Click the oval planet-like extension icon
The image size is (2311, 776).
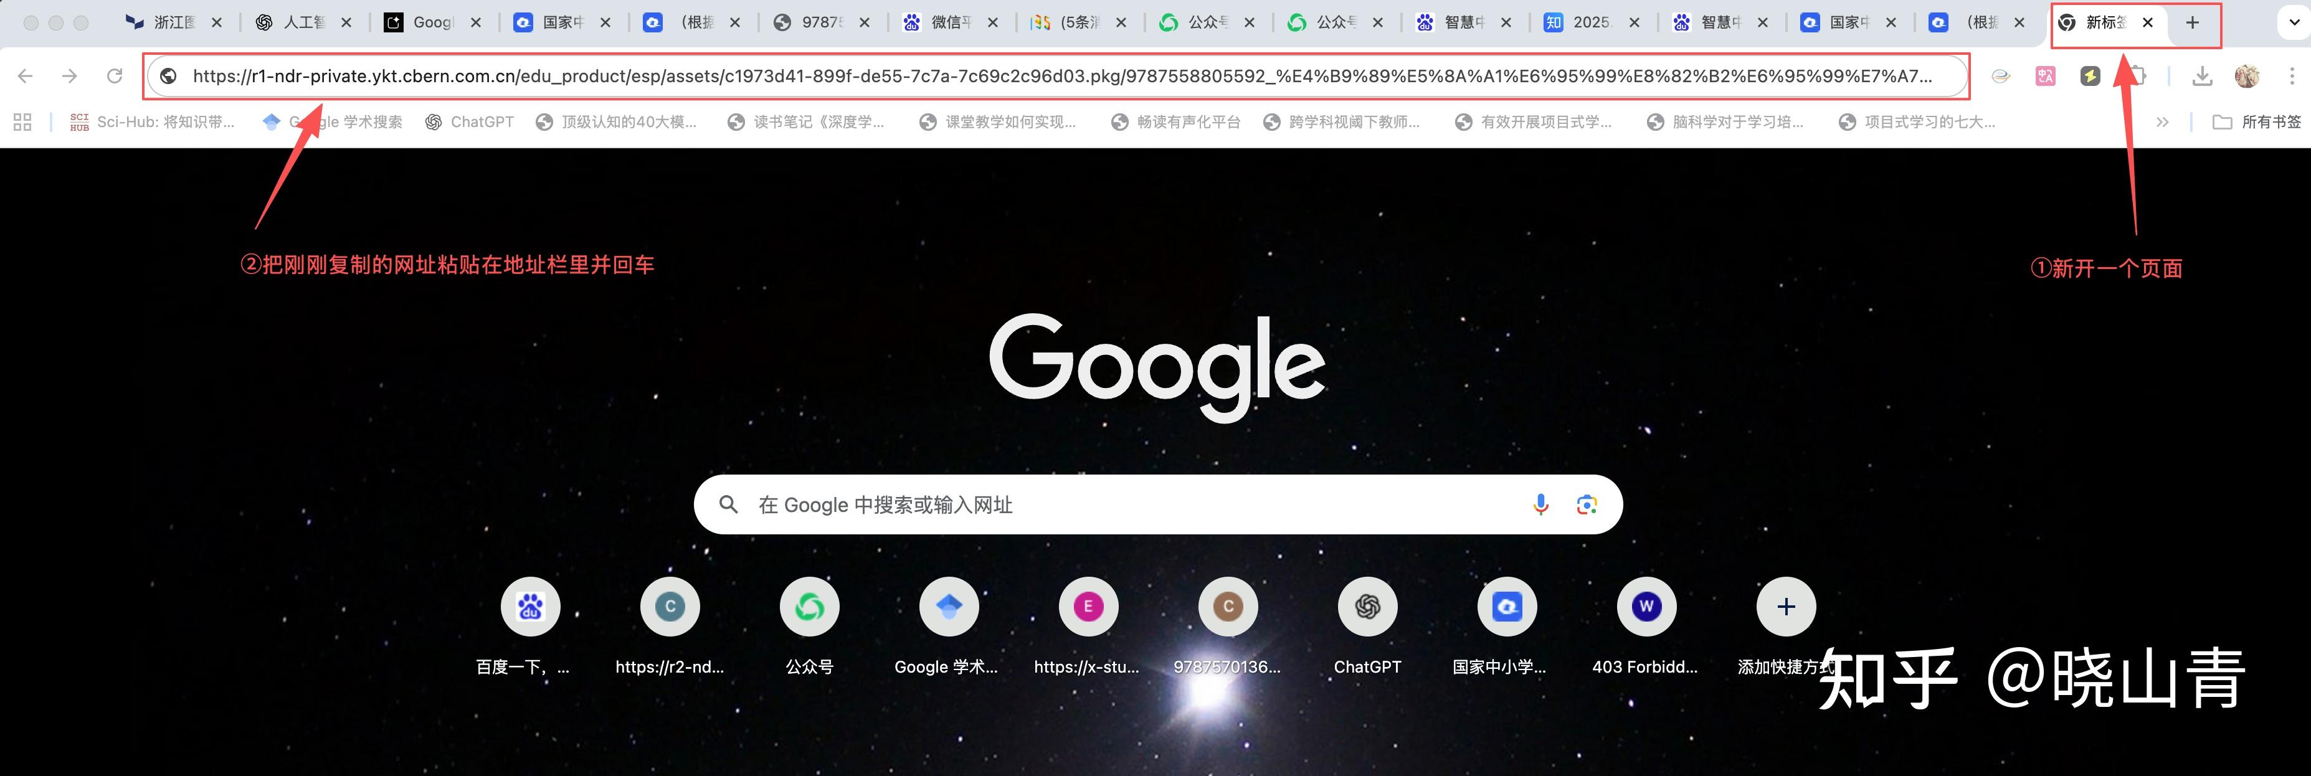(x=2001, y=76)
